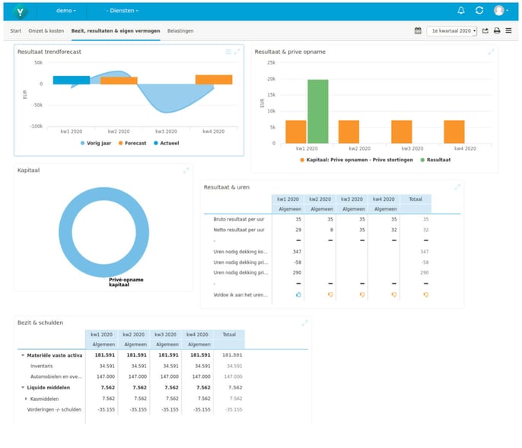Open notifications bell
The width and height of the screenshot is (522, 448).
[461, 11]
